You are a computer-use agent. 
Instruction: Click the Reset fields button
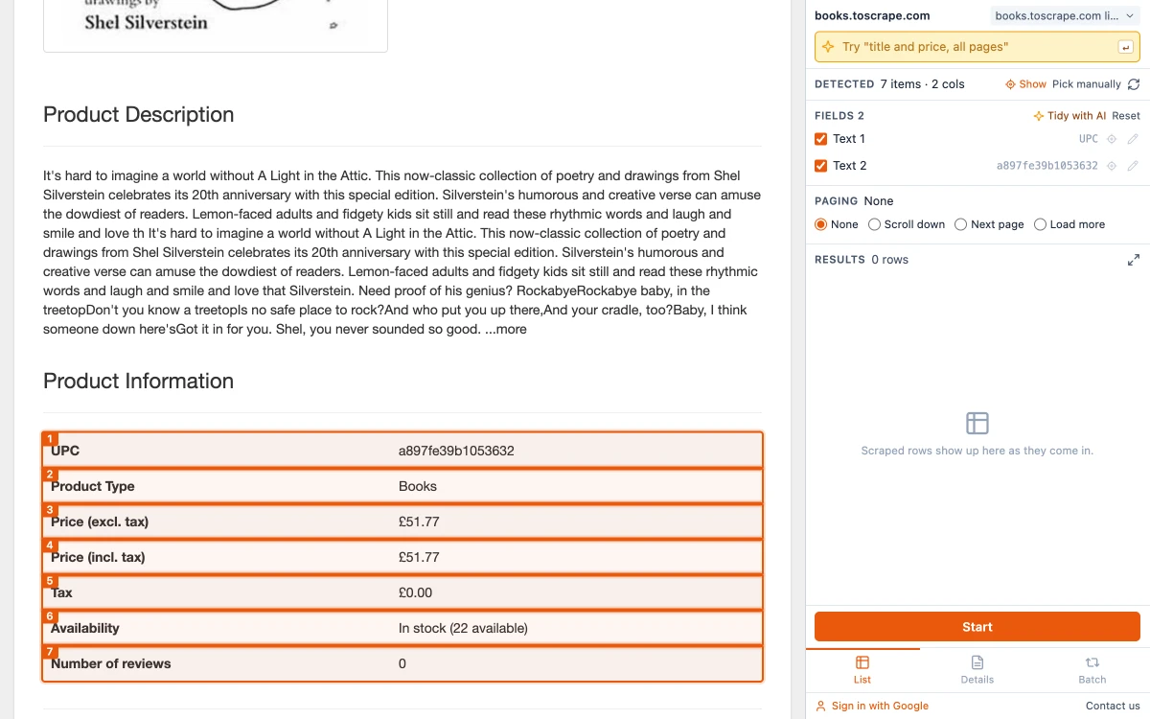[x=1126, y=116]
